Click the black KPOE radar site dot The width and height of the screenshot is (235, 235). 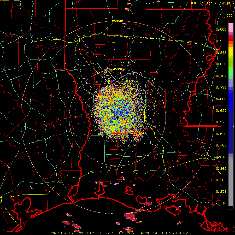point(118,118)
